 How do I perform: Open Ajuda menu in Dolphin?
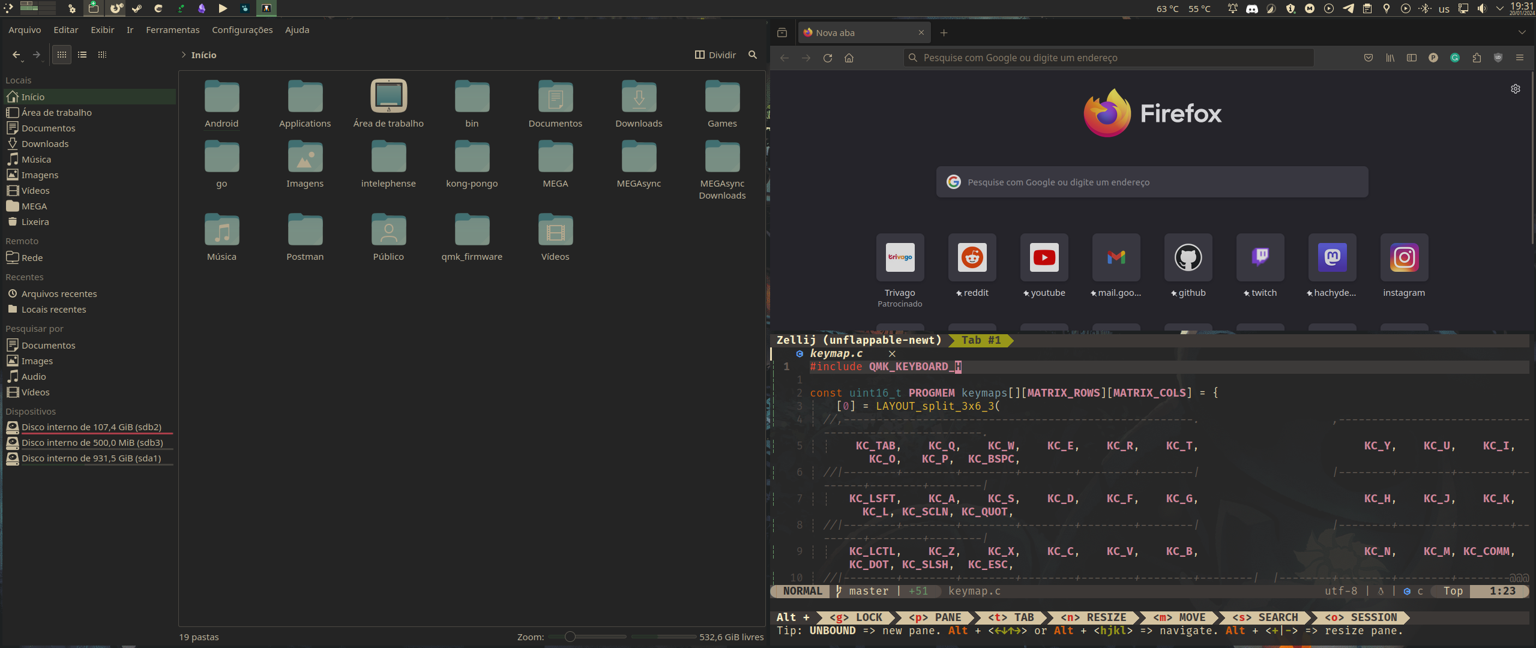click(x=297, y=29)
